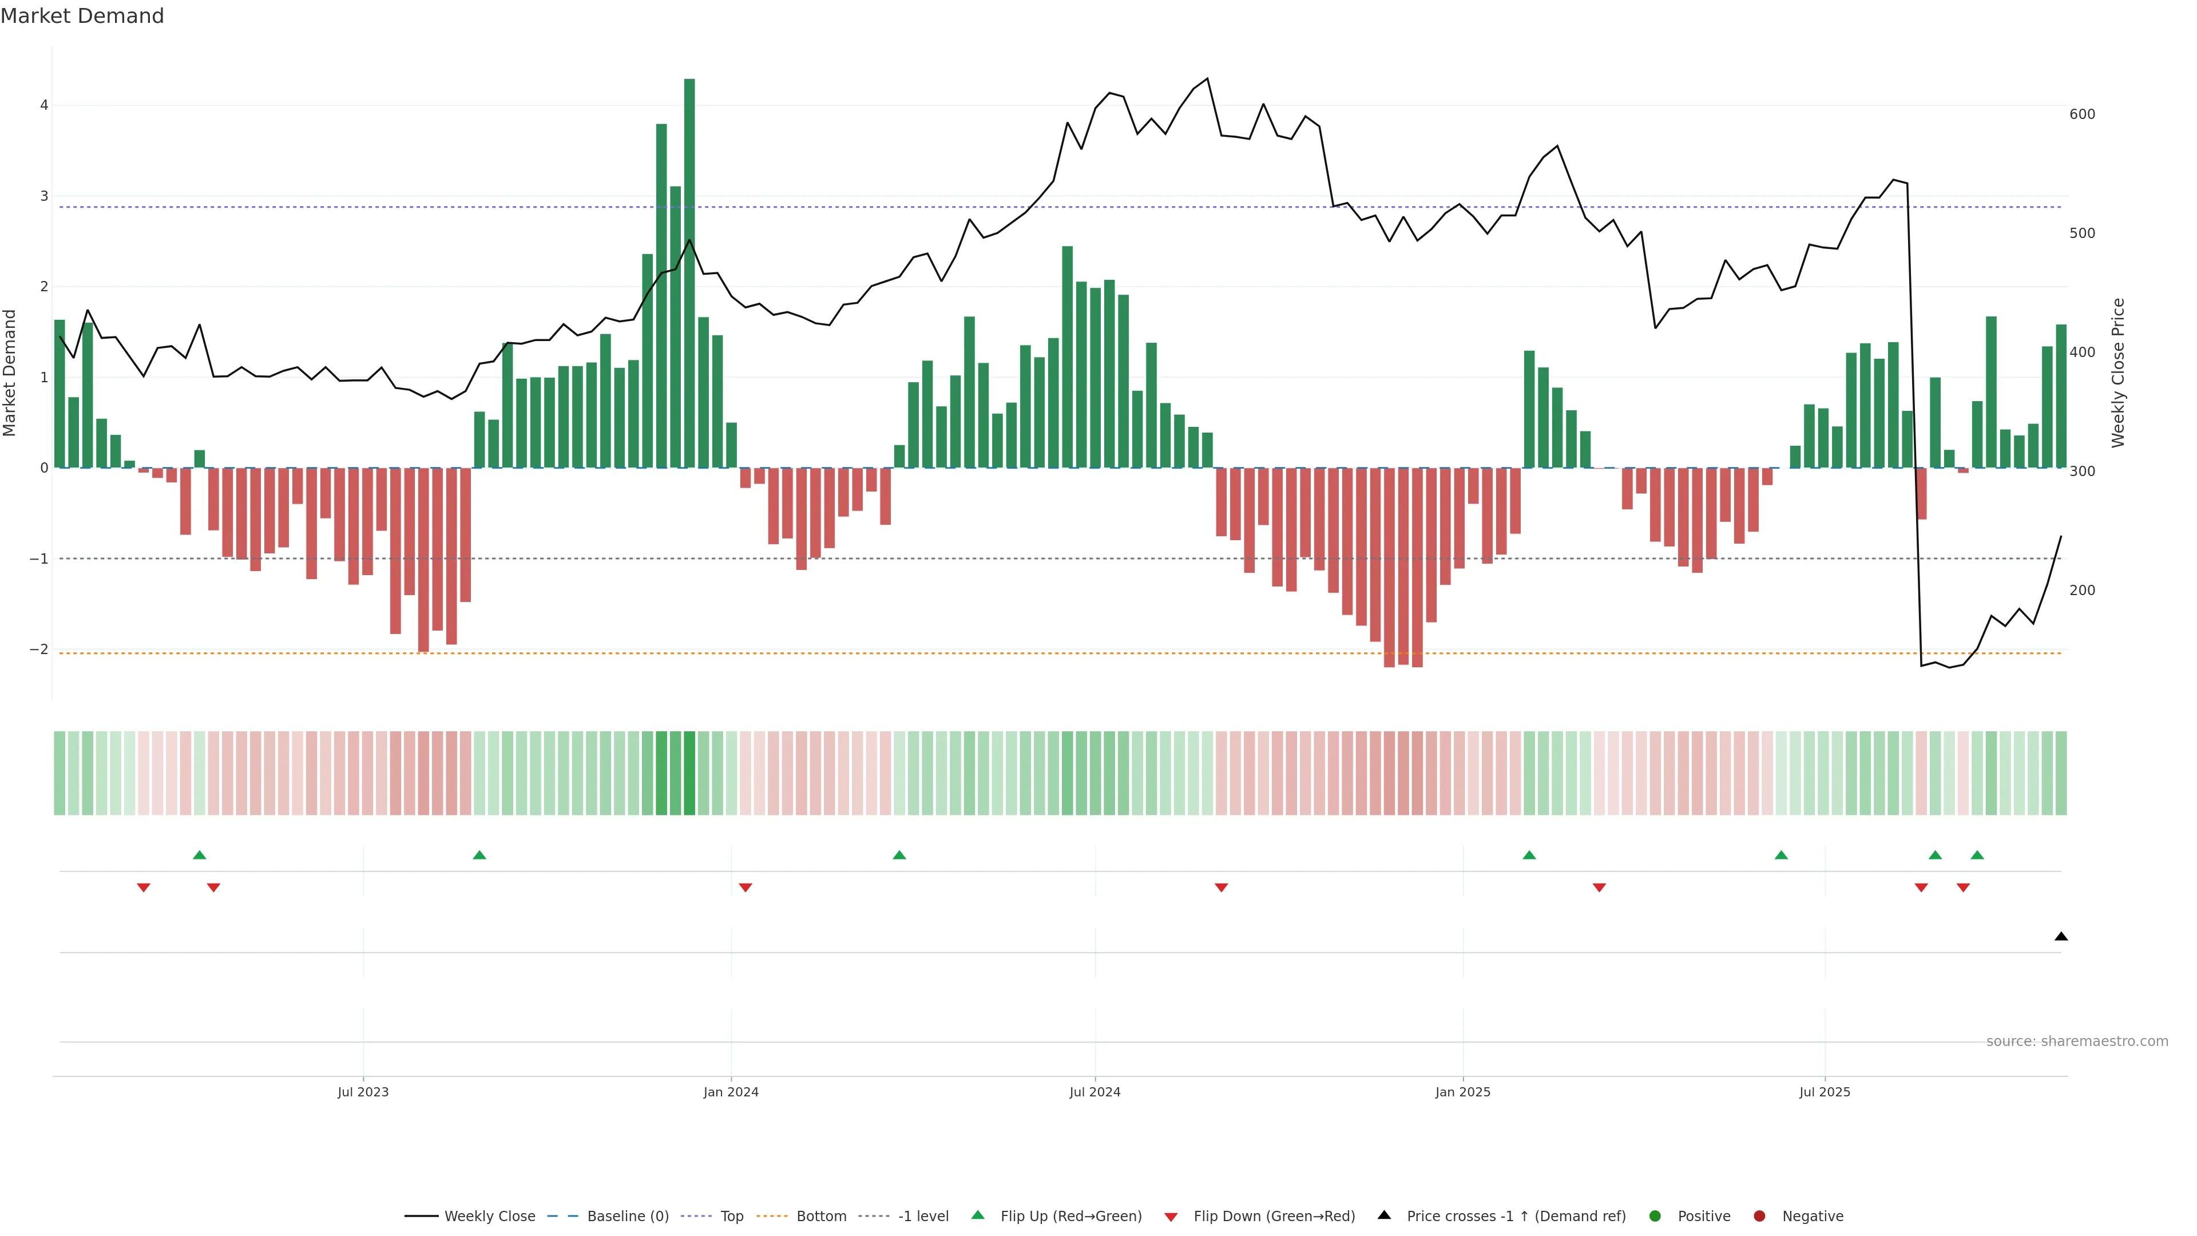This screenshot has height=1236, width=2197.
Task: Click the sharemaestro.com source text
Action: (x=2077, y=1041)
